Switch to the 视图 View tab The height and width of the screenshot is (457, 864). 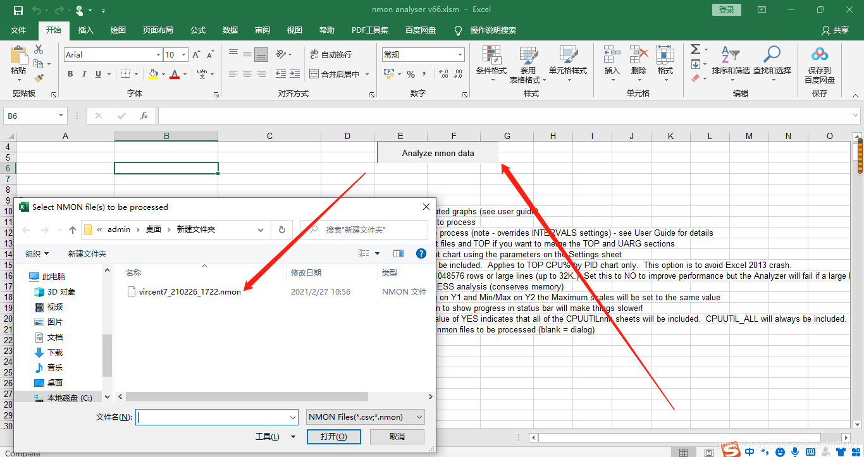(x=295, y=30)
